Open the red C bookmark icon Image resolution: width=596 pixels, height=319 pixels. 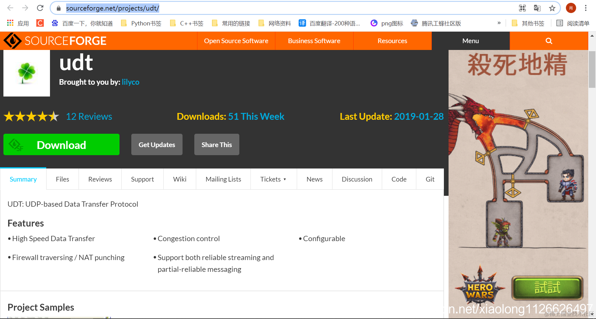pyautogui.click(x=40, y=23)
